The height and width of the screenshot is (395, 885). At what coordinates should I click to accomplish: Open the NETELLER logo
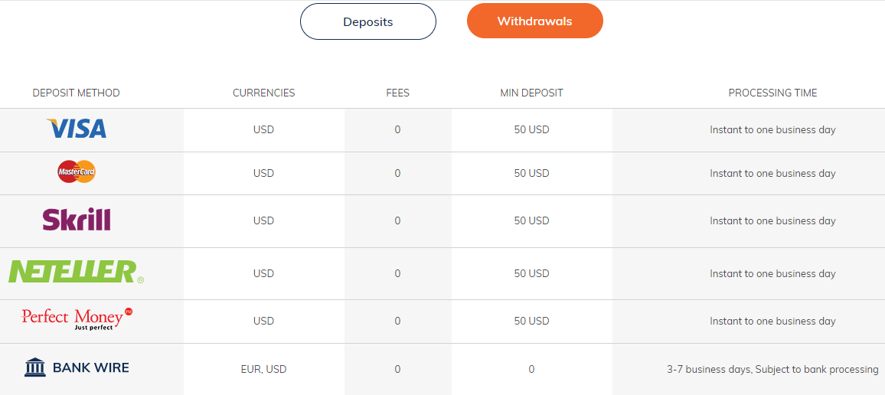pos(77,272)
